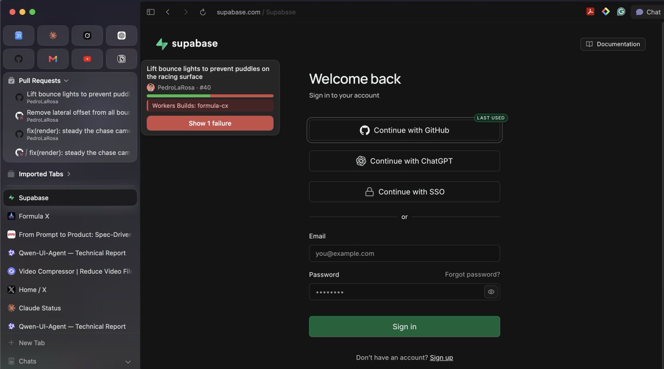Screen dimensions: 664x369
Task: Open the pinned black slashed-circle shortcut
Action: click(87, 35)
